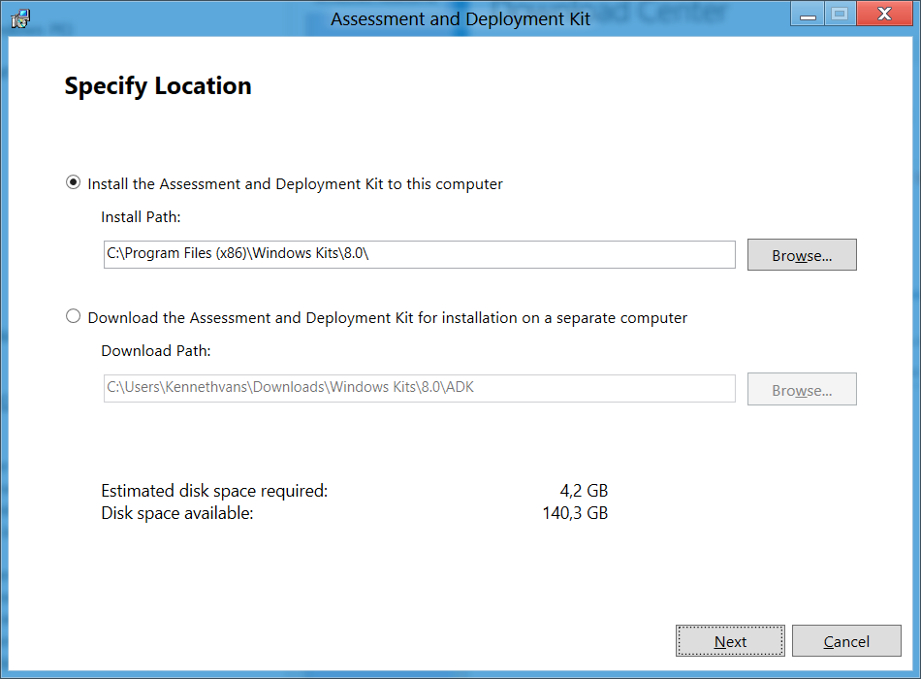The width and height of the screenshot is (921, 679).
Task: Click the "Download Path:" label
Action: click(156, 351)
